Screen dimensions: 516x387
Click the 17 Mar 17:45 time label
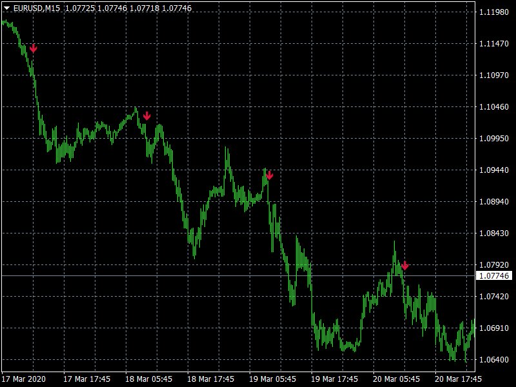point(86,379)
